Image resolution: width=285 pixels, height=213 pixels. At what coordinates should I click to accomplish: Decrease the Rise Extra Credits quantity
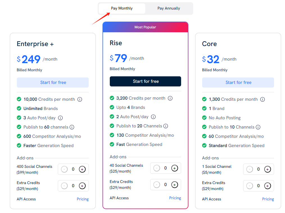coord(157,185)
